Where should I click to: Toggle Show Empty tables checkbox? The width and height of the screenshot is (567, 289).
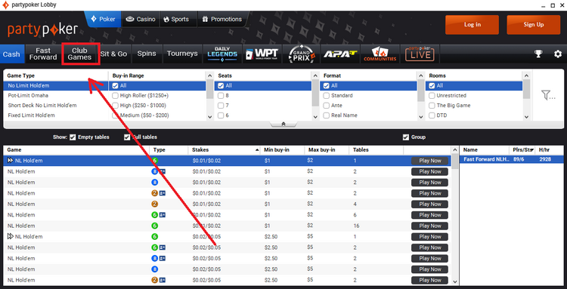point(73,137)
